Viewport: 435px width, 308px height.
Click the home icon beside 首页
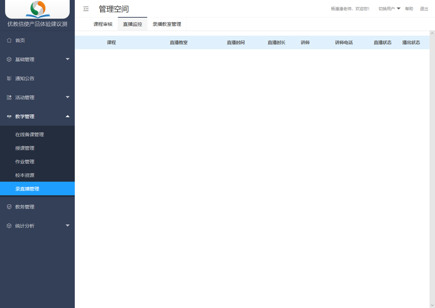click(9, 40)
